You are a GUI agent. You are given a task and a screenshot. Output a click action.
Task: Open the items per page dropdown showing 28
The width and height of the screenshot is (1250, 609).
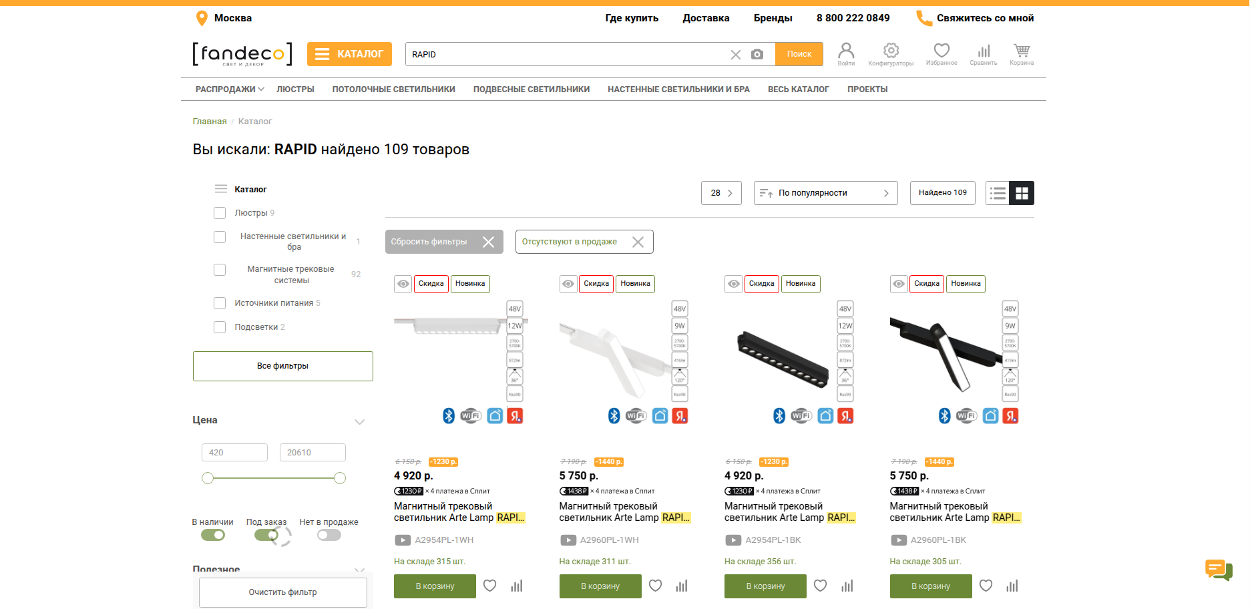point(721,193)
